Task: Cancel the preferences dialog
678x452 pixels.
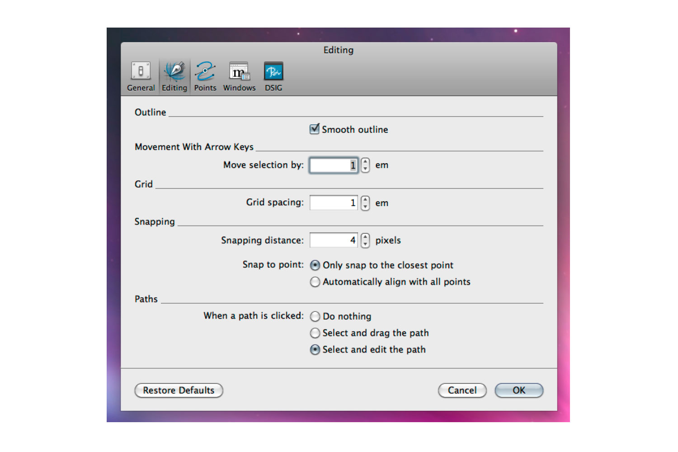Action: tap(462, 391)
